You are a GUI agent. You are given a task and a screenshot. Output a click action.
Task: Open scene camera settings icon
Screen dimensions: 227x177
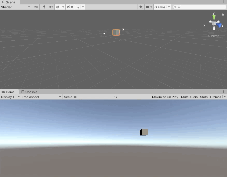pos(147,7)
